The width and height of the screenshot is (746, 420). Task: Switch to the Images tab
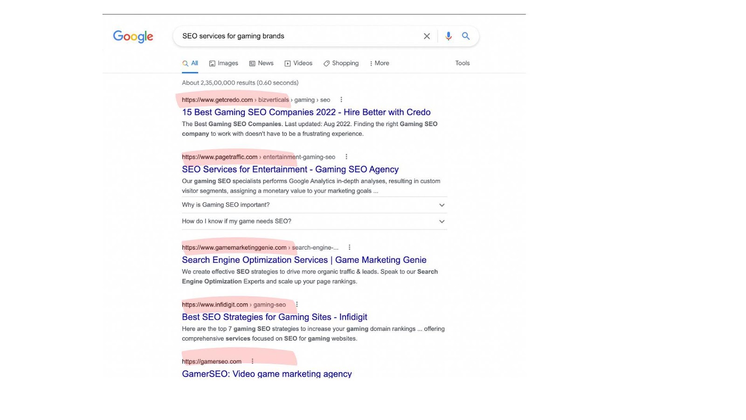tap(223, 63)
